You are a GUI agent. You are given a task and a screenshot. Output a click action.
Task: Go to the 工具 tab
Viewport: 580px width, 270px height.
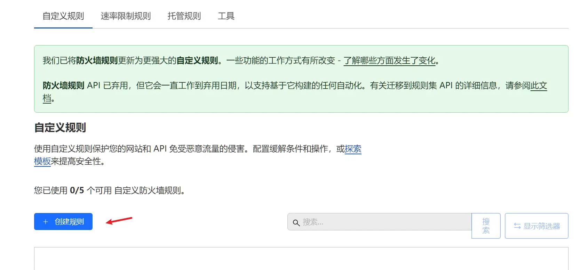pyautogui.click(x=226, y=16)
